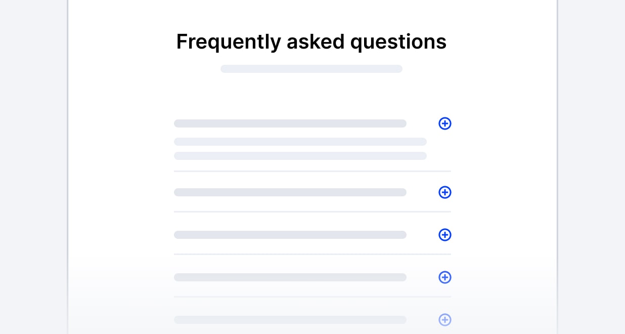
Task: Select the subtitle placeholder bar under the heading
Action: [x=311, y=69]
